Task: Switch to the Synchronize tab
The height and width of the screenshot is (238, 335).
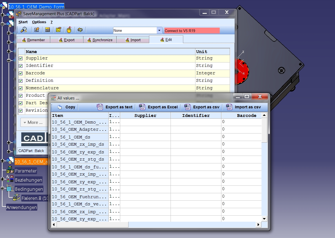Action: tap(100, 40)
